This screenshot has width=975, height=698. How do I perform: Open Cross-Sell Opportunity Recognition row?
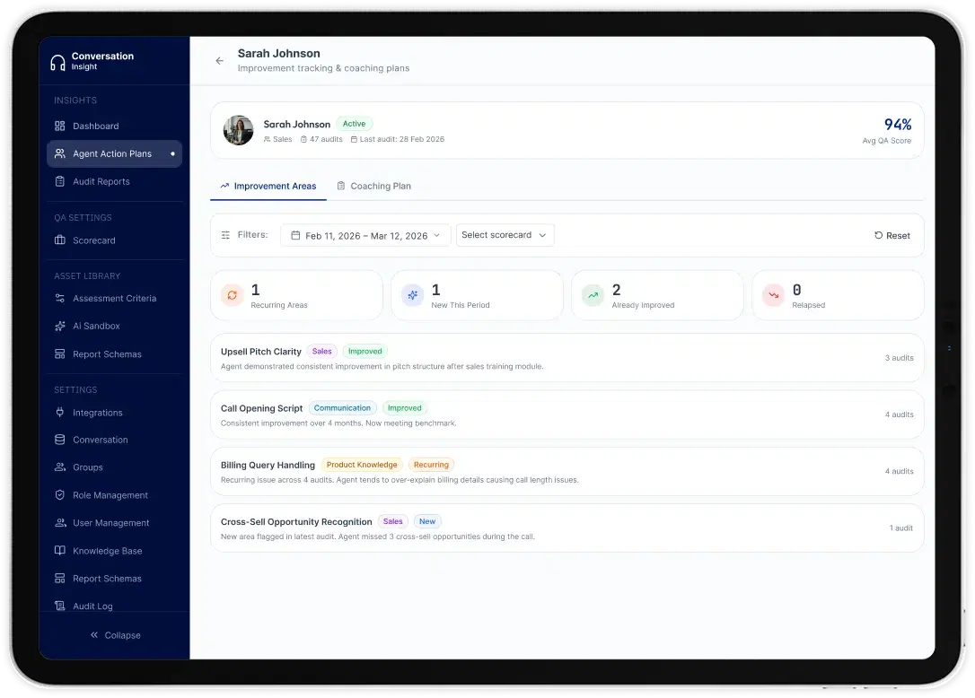coord(567,528)
